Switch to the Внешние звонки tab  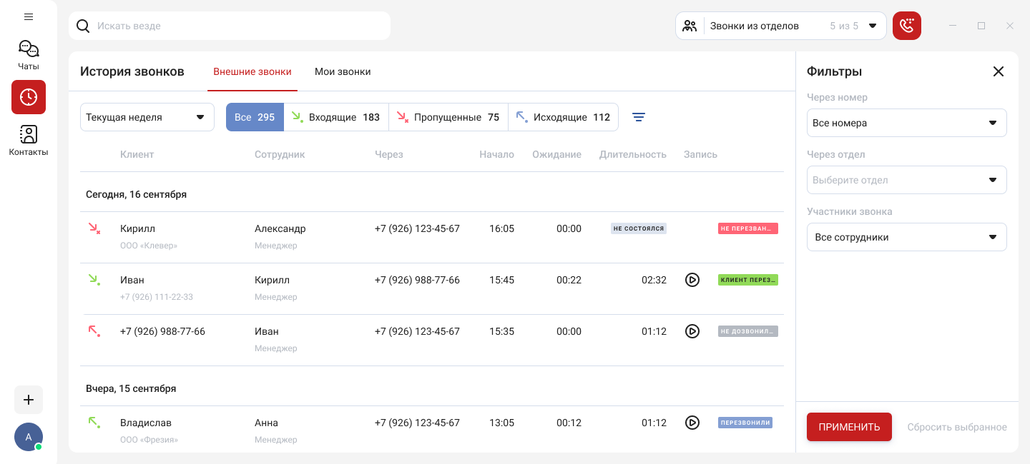pyautogui.click(x=252, y=71)
